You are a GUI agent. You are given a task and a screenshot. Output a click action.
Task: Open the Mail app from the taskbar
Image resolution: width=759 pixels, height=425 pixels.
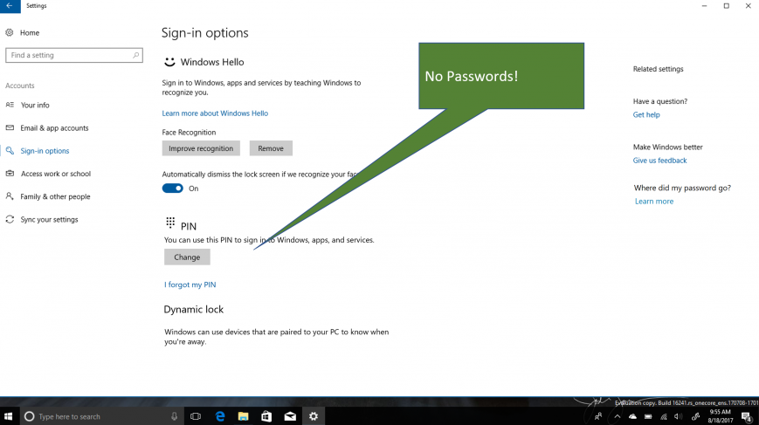(290, 416)
